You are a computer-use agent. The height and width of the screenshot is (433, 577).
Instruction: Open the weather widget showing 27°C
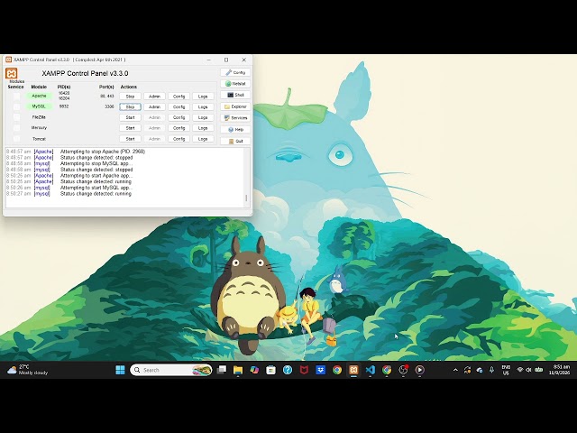pos(28,370)
